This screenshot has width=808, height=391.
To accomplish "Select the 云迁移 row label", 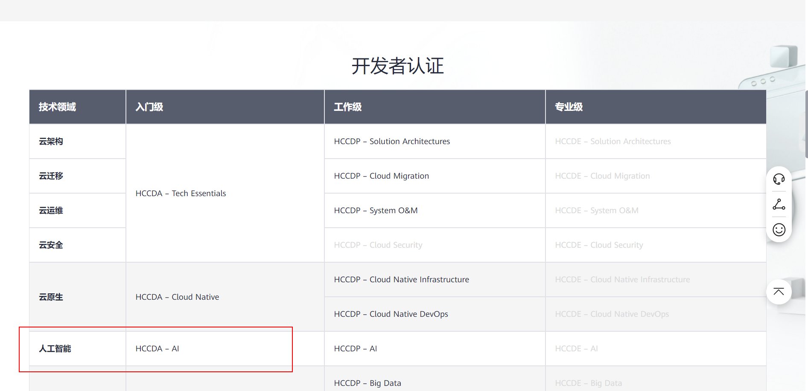I will tap(51, 176).
